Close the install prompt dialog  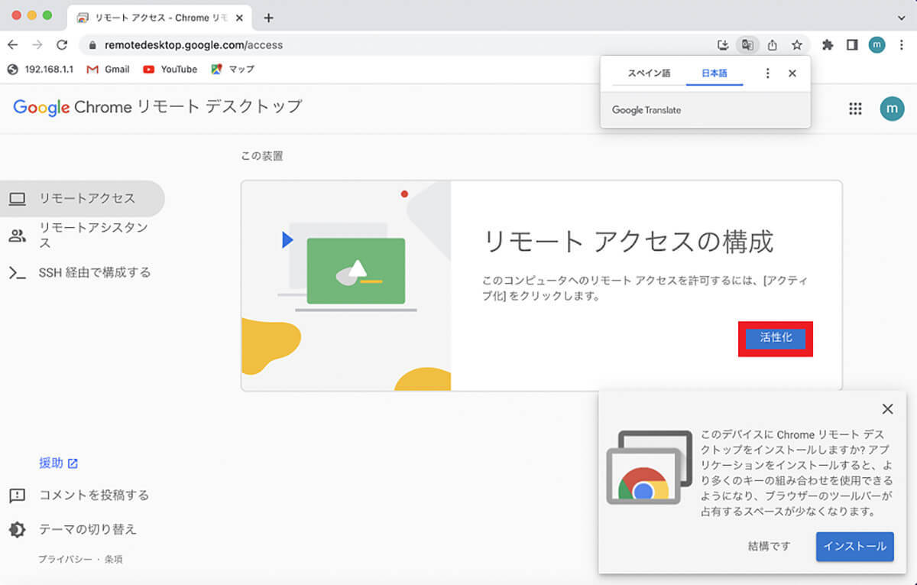(887, 409)
